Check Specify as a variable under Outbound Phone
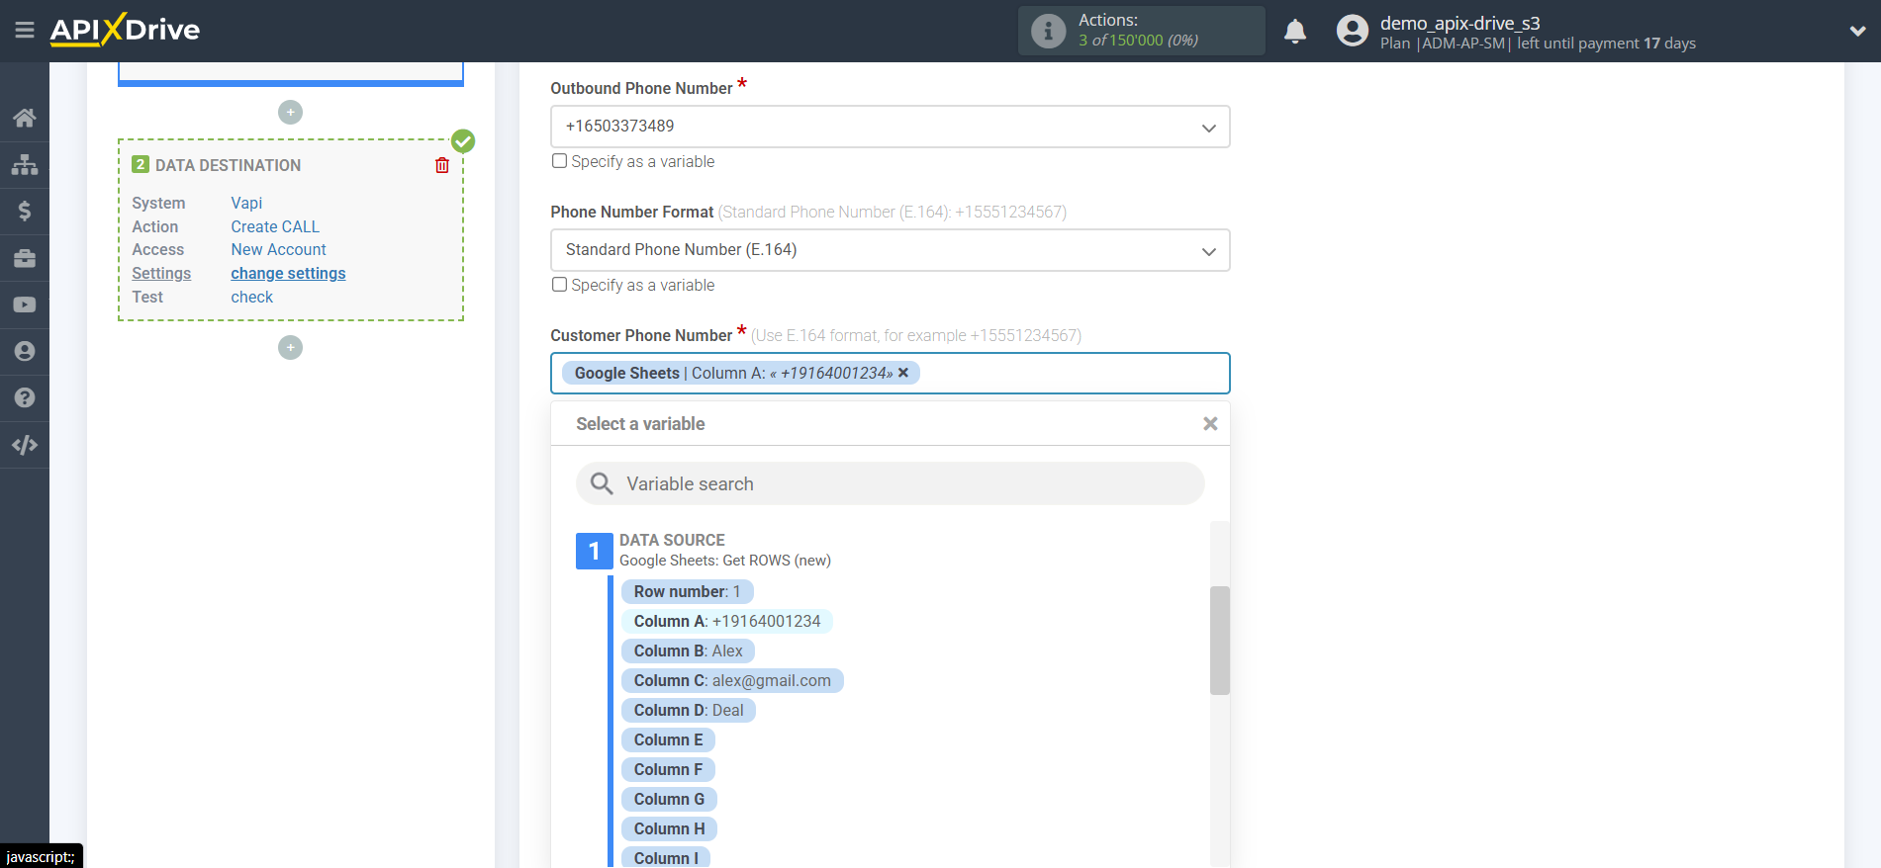This screenshot has height=868, width=1881. 560,161
